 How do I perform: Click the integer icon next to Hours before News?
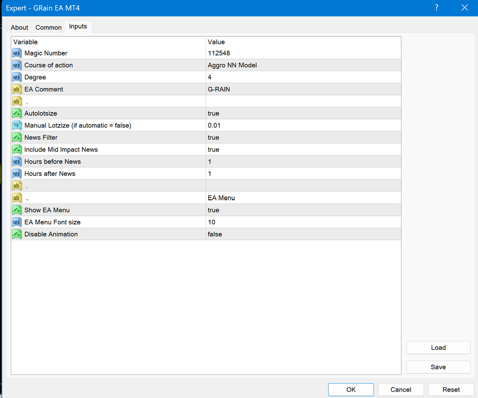point(17,162)
